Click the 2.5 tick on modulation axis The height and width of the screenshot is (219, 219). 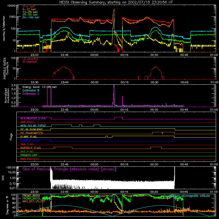click(x=13, y=85)
